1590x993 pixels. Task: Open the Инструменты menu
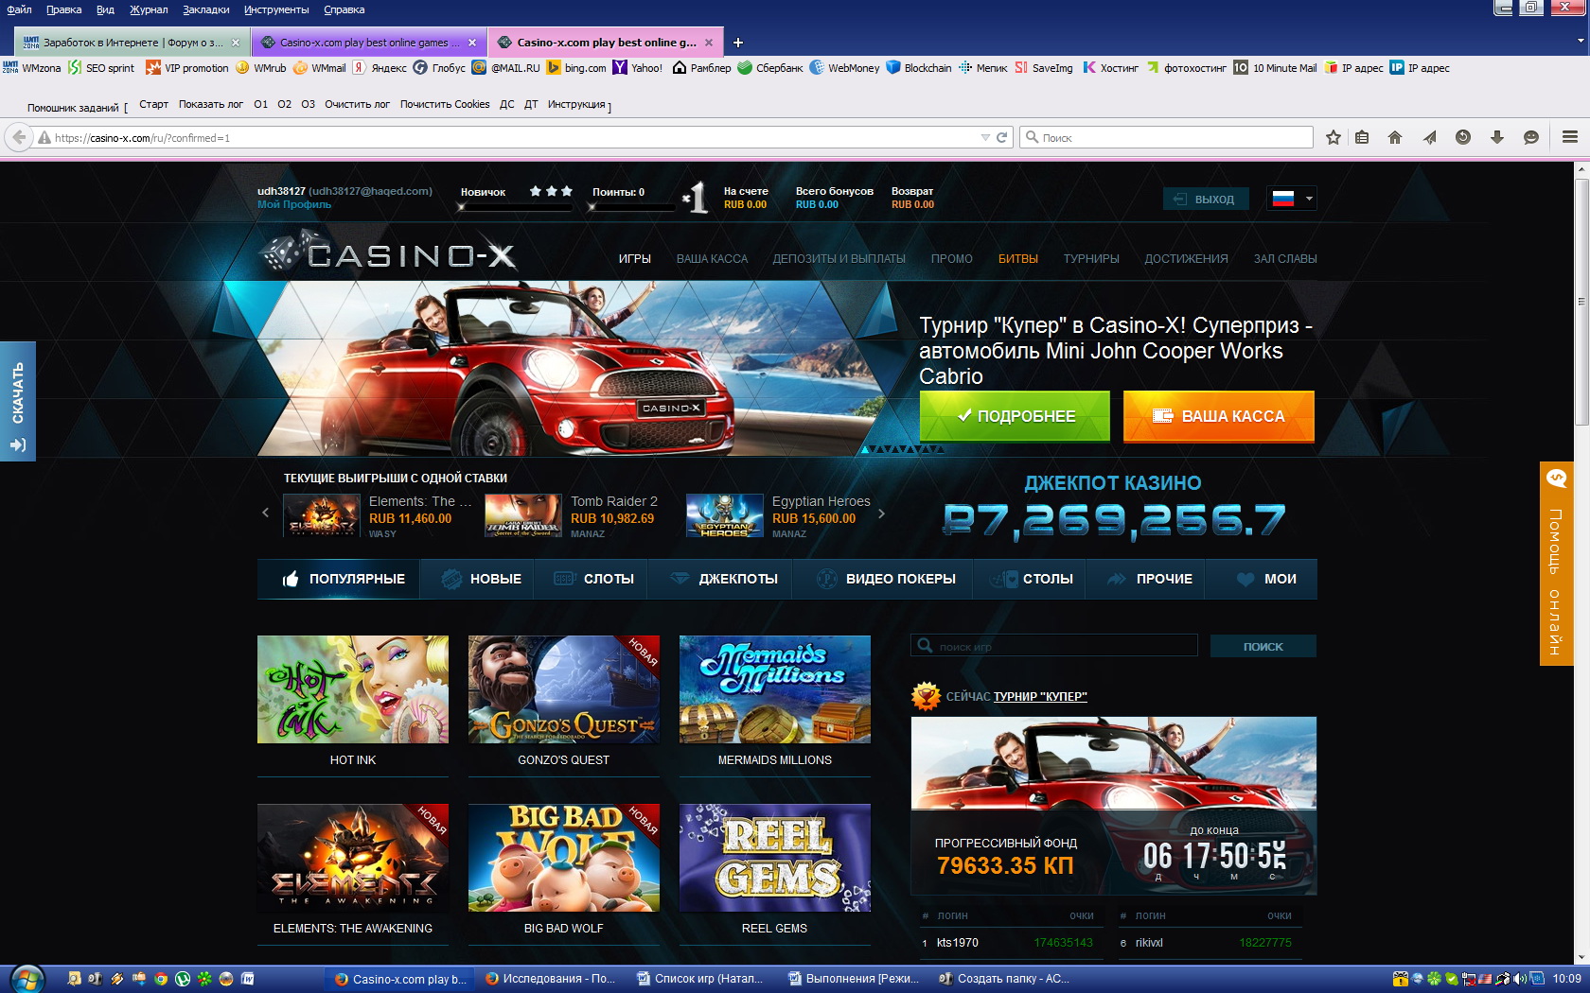point(276,9)
